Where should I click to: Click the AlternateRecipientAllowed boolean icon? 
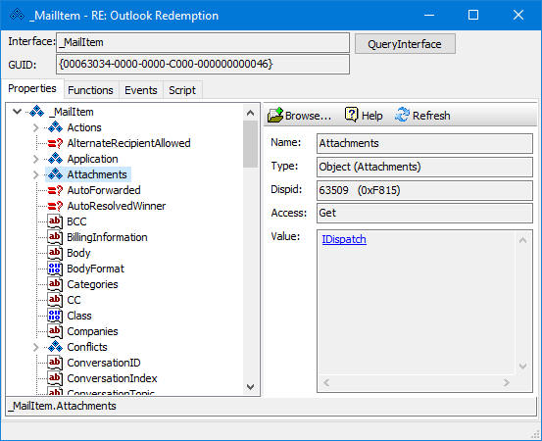[55, 143]
